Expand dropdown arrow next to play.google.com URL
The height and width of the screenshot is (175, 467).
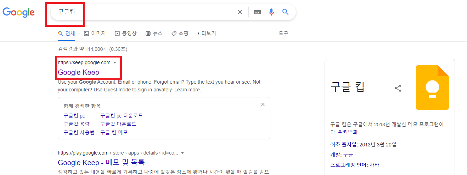tap(182, 153)
